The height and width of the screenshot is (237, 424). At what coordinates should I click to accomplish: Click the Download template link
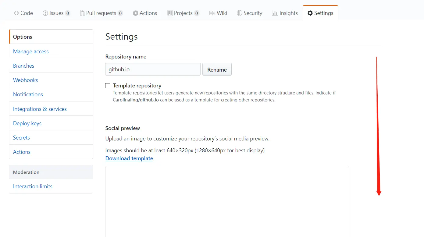point(129,158)
